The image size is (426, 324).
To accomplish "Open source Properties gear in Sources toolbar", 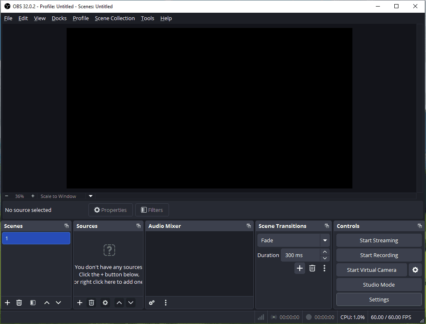I will tap(105, 303).
